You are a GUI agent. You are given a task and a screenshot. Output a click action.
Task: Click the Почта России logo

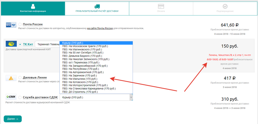pos(11,25)
